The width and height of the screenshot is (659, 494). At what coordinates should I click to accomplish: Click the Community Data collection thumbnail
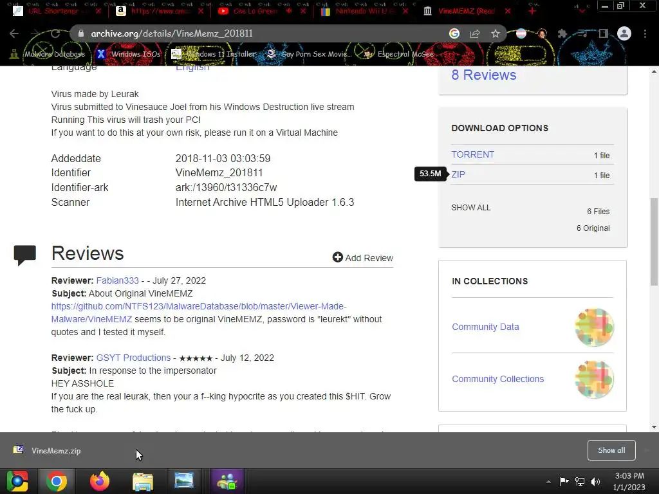click(x=594, y=327)
